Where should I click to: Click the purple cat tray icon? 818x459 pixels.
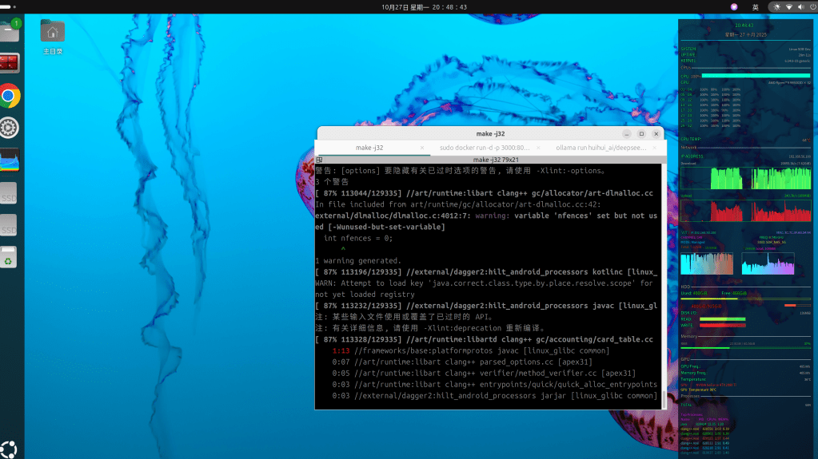(733, 6)
